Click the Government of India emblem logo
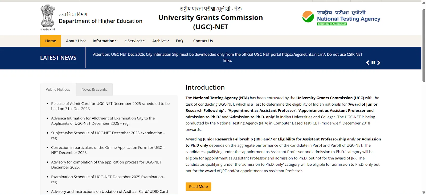426x195 pixels. [48, 18]
